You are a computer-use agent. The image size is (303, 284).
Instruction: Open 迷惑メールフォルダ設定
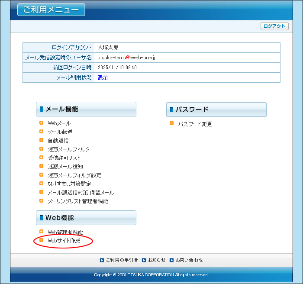[74, 175]
